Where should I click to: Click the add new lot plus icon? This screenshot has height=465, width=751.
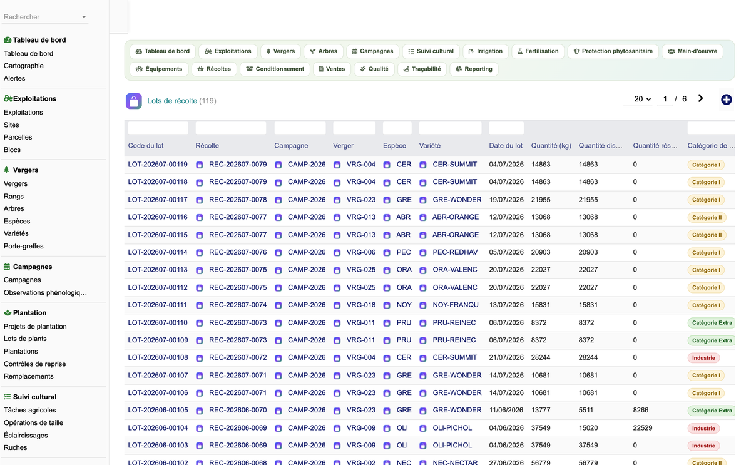click(x=726, y=100)
